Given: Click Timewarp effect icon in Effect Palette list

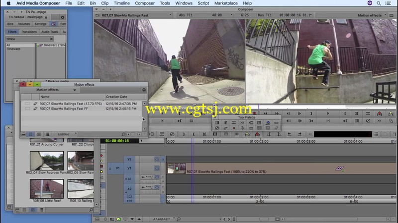Looking at the screenshot, I should [x=40, y=45].
